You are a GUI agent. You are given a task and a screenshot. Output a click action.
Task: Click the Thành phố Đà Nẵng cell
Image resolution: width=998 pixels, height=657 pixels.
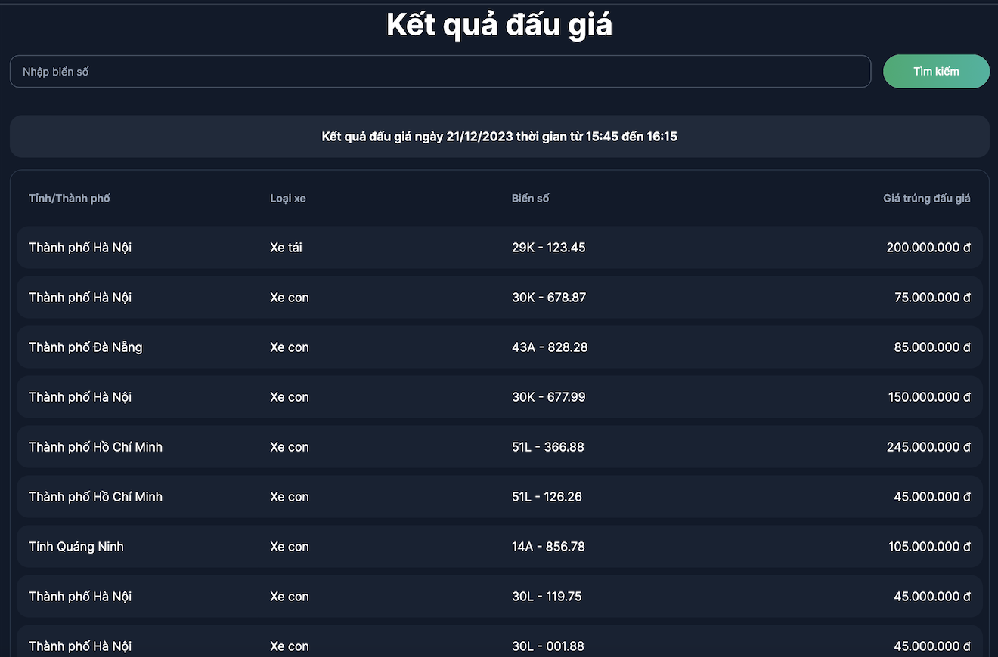(x=85, y=347)
